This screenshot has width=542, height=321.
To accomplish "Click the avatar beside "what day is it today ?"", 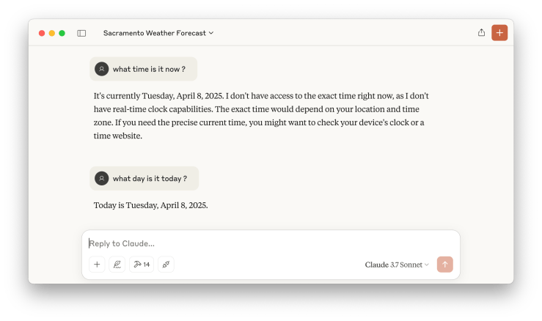I will coord(102,178).
